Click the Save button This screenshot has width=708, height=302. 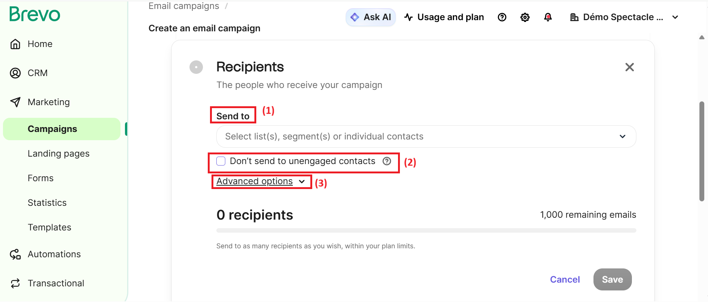[x=612, y=280]
